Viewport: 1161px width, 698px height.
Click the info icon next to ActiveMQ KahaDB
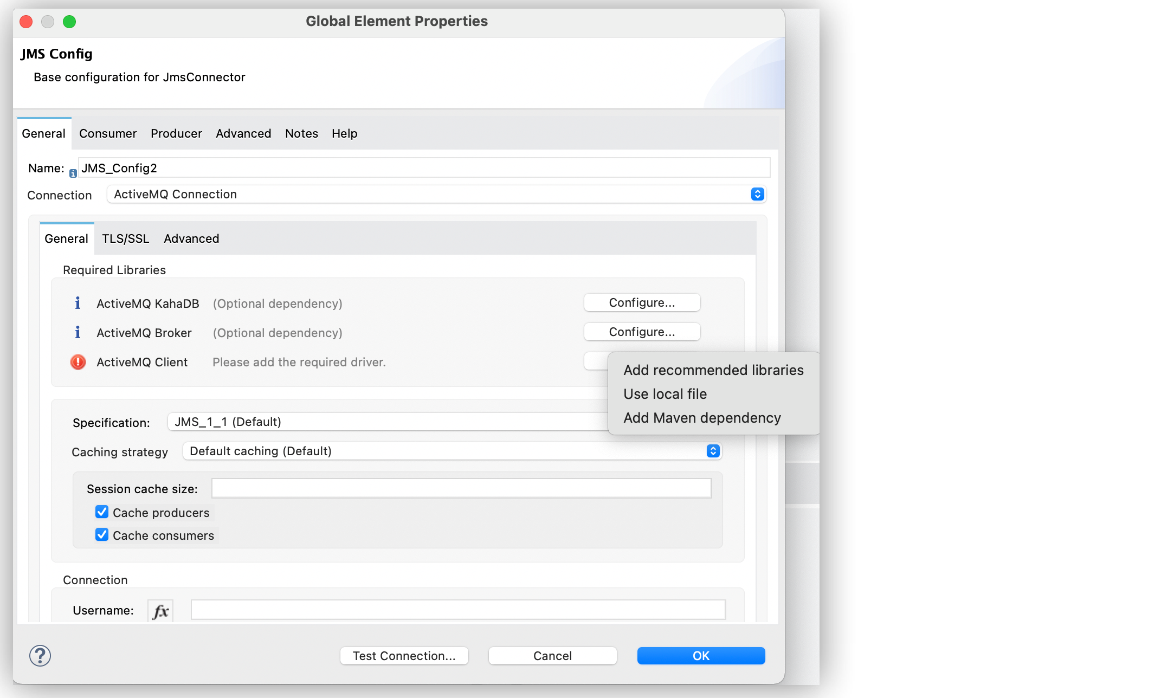(78, 302)
